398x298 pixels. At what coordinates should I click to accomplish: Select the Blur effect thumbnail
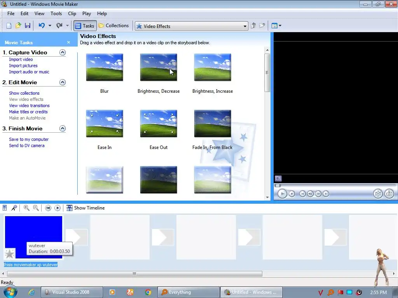[x=105, y=68]
